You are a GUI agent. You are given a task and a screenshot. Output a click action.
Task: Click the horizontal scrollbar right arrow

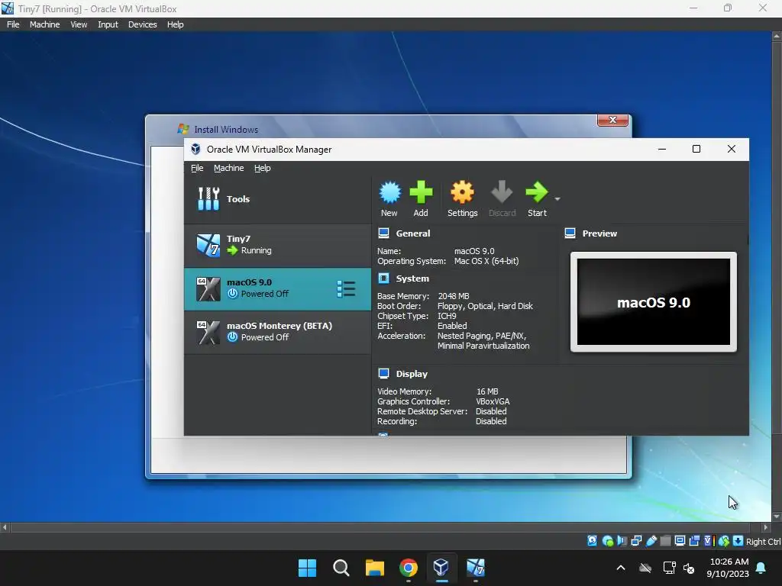coord(765,526)
